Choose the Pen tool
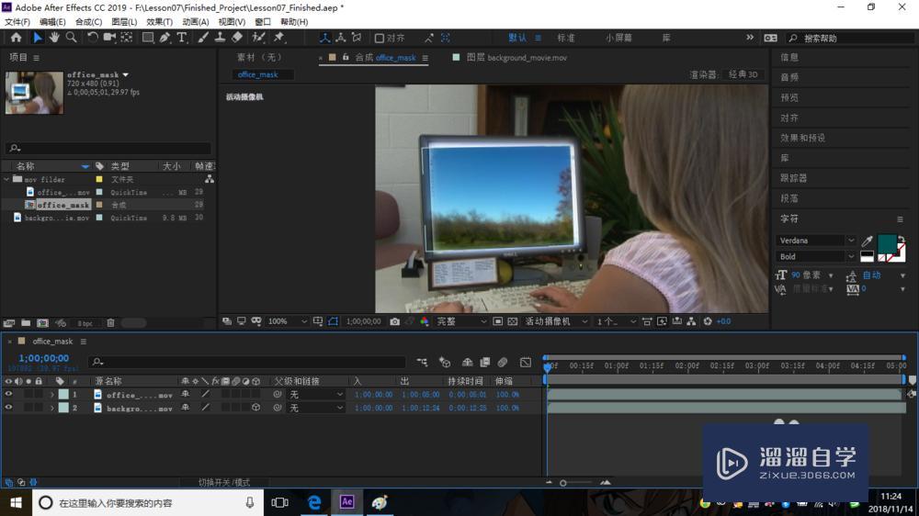919x516 pixels. point(165,38)
